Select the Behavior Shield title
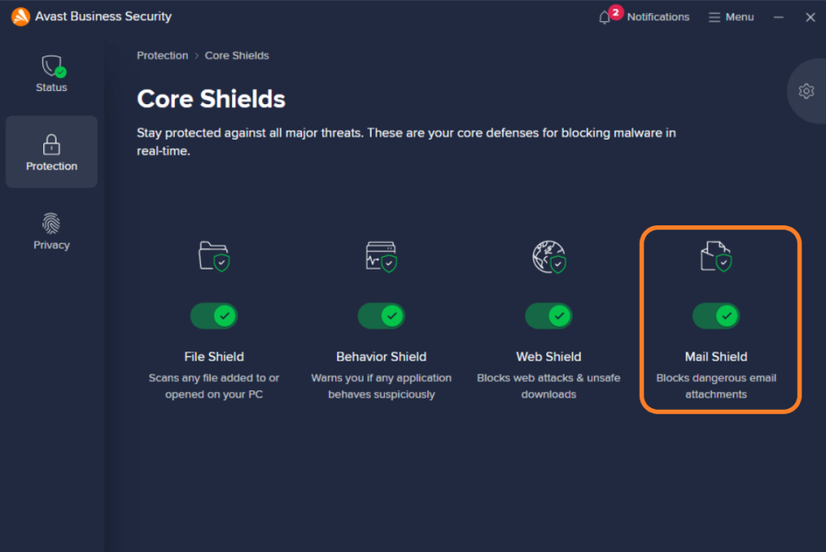 pos(381,357)
